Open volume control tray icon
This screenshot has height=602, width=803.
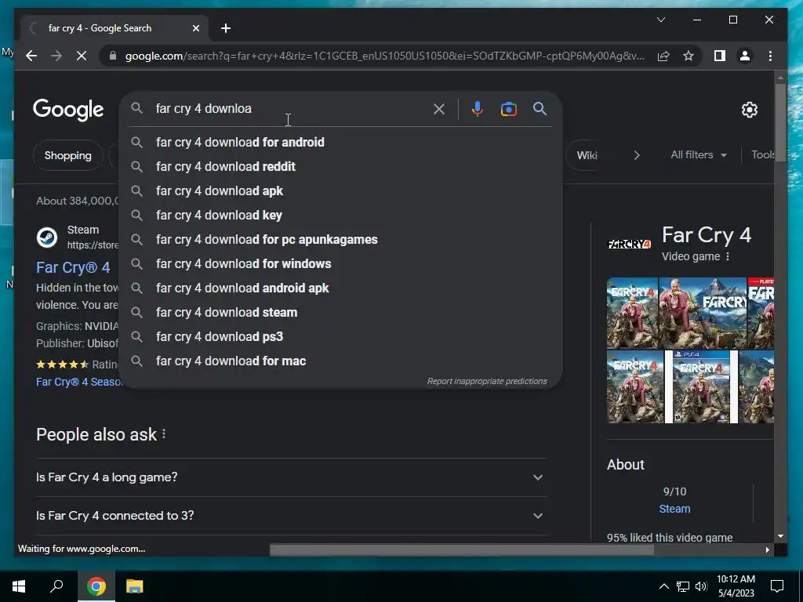tap(701, 586)
